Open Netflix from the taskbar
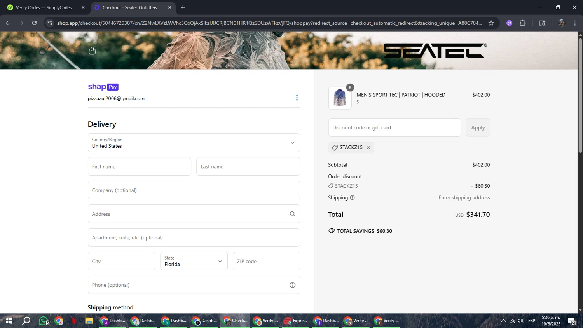 pos(74,321)
